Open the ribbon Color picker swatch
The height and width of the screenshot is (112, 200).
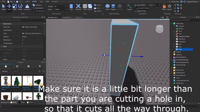85,6
